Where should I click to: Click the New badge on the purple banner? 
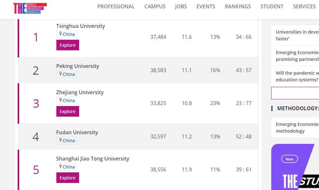tap(289, 159)
